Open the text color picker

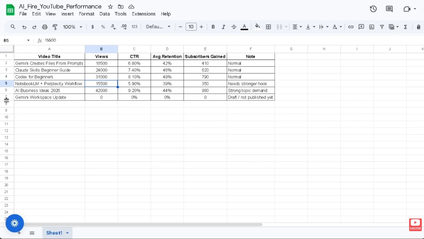tap(244, 27)
